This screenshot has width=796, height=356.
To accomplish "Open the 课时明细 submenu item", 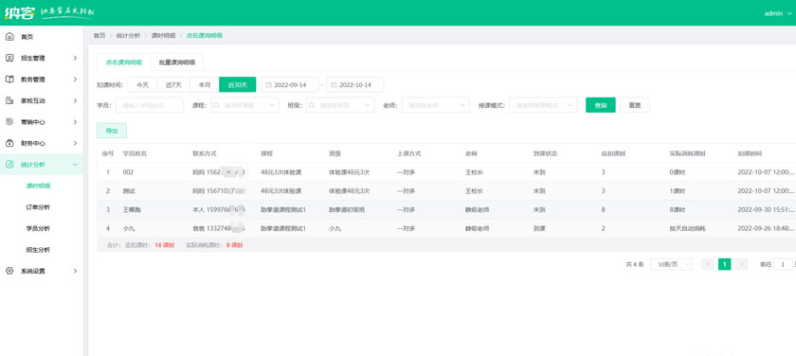I will (38, 187).
